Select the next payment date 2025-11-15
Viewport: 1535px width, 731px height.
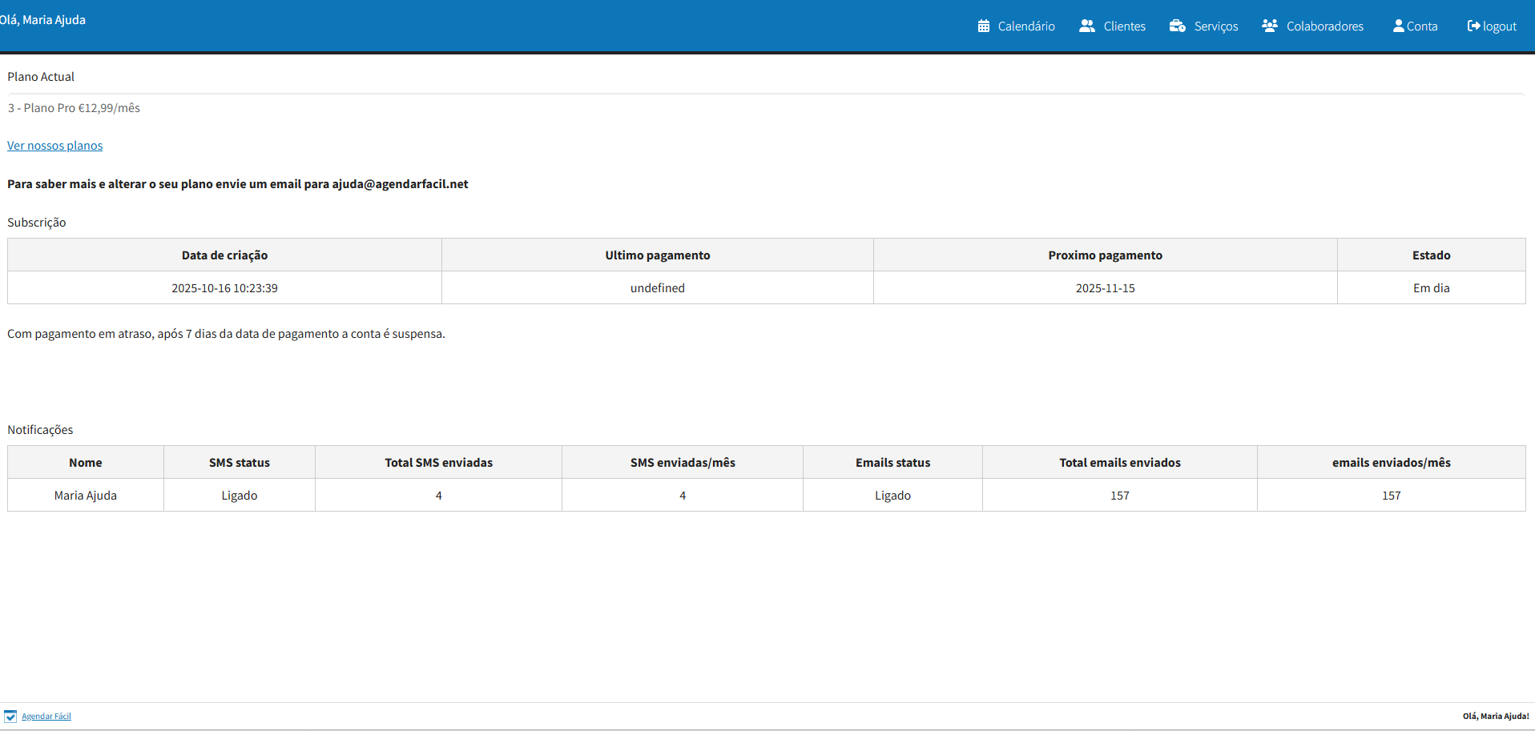1105,288
